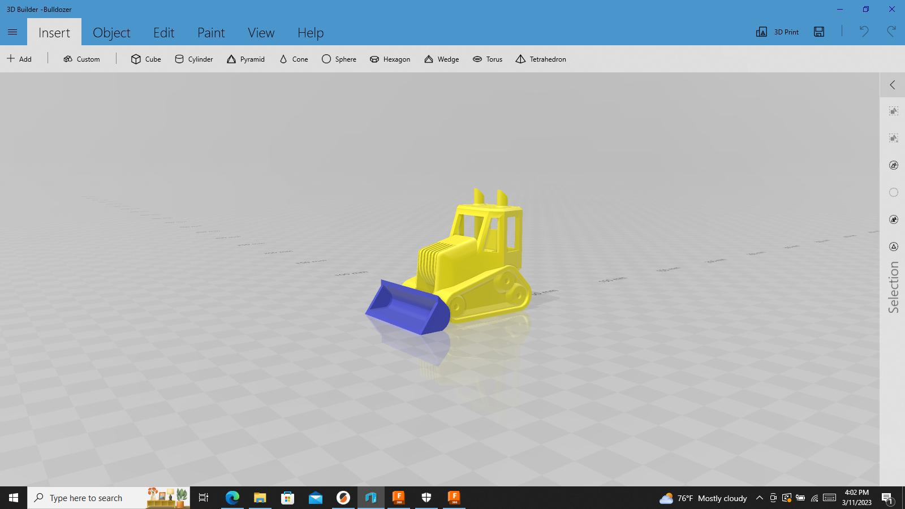The image size is (905, 509).
Task: Insert a Cylinder
Action: pos(194,59)
